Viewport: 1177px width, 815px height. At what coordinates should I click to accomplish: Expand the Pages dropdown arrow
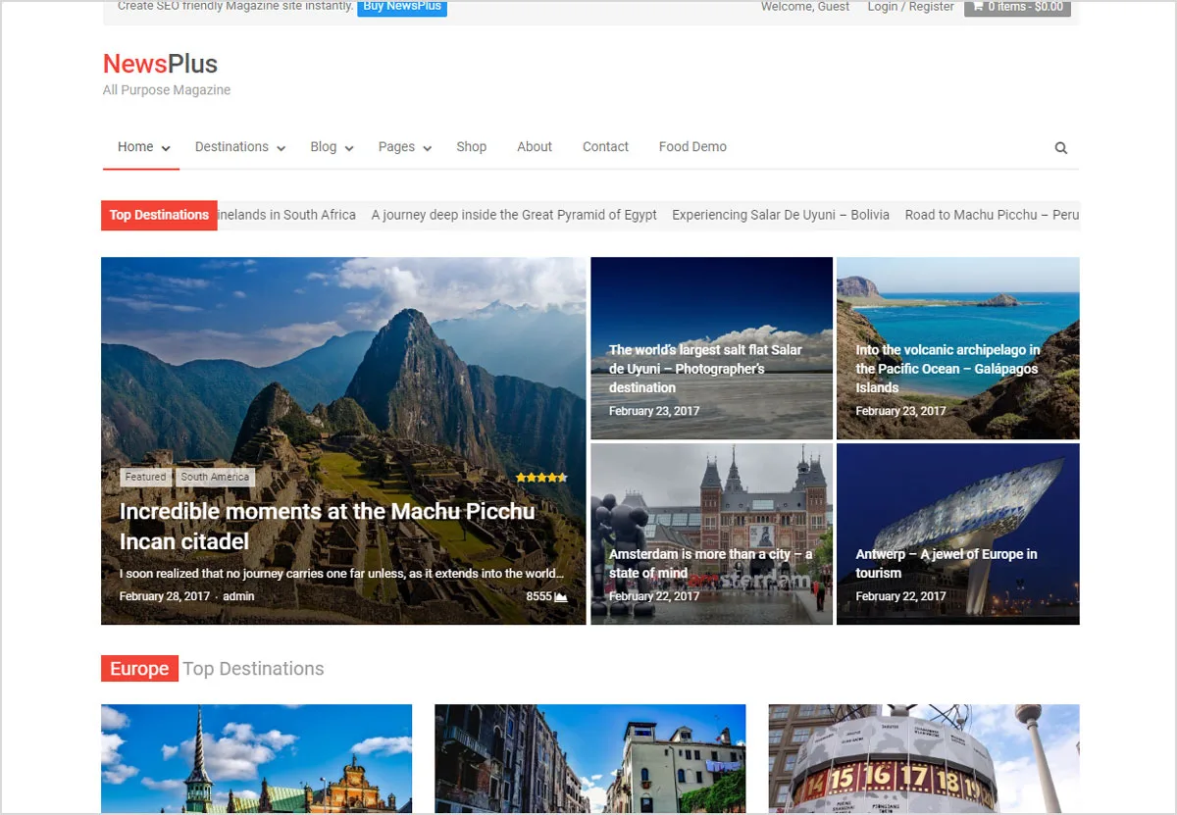tap(428, 148)
